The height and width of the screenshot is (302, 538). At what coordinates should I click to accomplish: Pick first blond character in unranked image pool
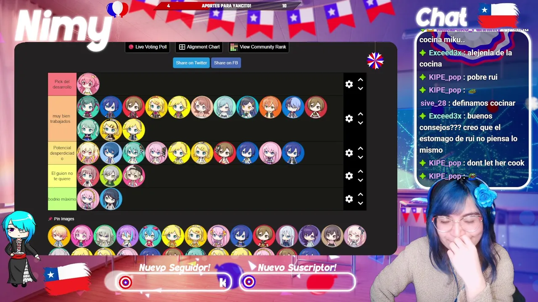tap(59, 236)
